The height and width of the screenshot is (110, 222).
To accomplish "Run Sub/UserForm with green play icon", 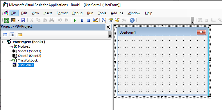I will [75, 21].
